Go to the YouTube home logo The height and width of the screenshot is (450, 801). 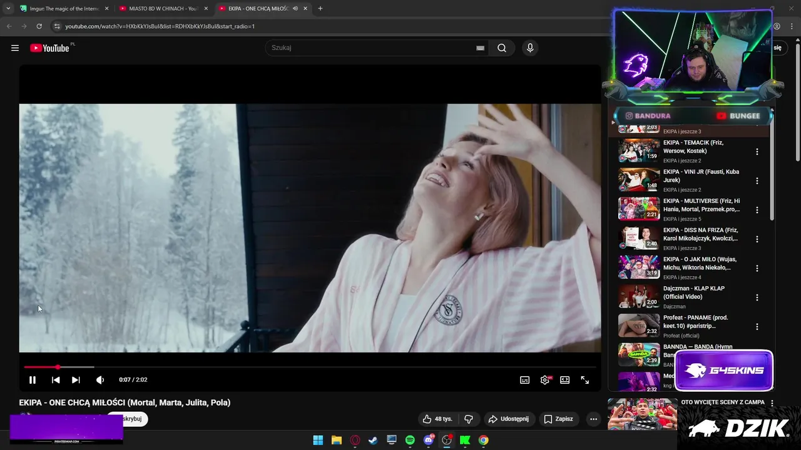[x=49, y=48]
